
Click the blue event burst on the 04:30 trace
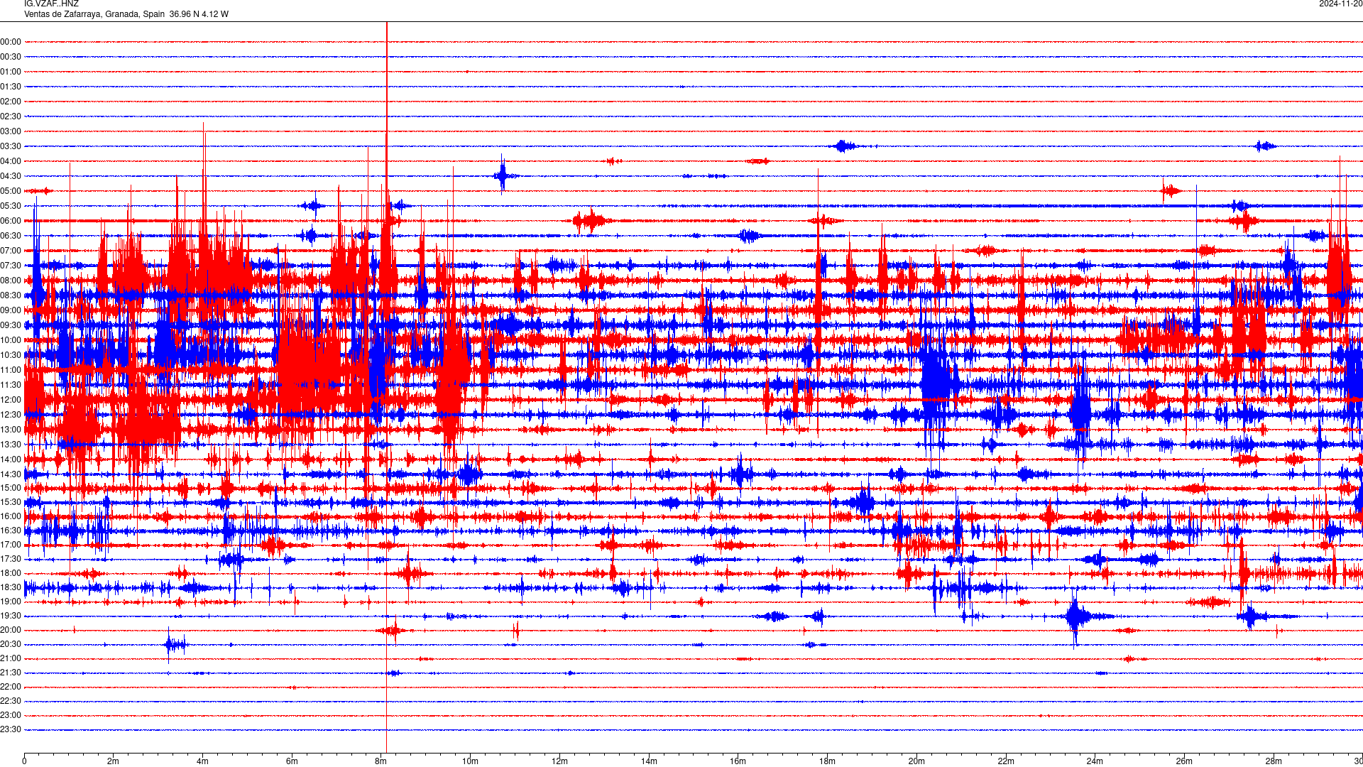coord(503,175)
